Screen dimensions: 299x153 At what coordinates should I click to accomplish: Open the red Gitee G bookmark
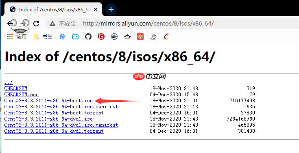tap(101, 37)
